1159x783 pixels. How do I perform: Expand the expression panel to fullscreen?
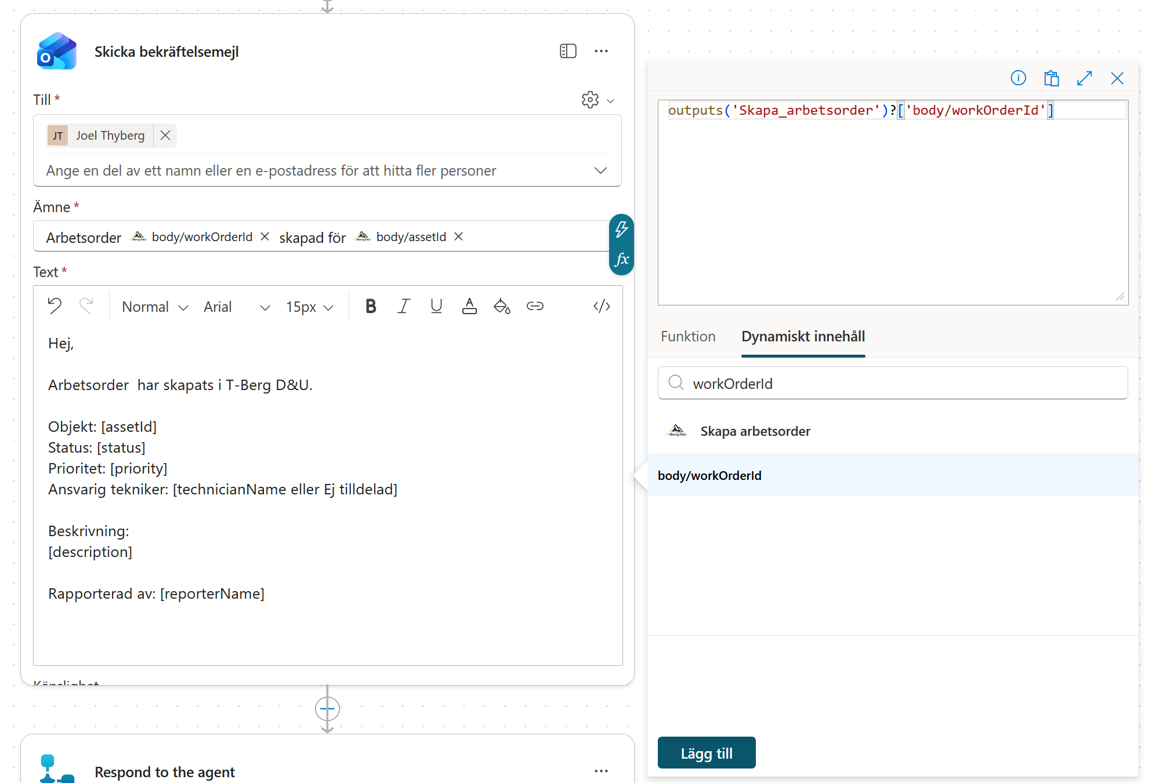pos(1084,78)
